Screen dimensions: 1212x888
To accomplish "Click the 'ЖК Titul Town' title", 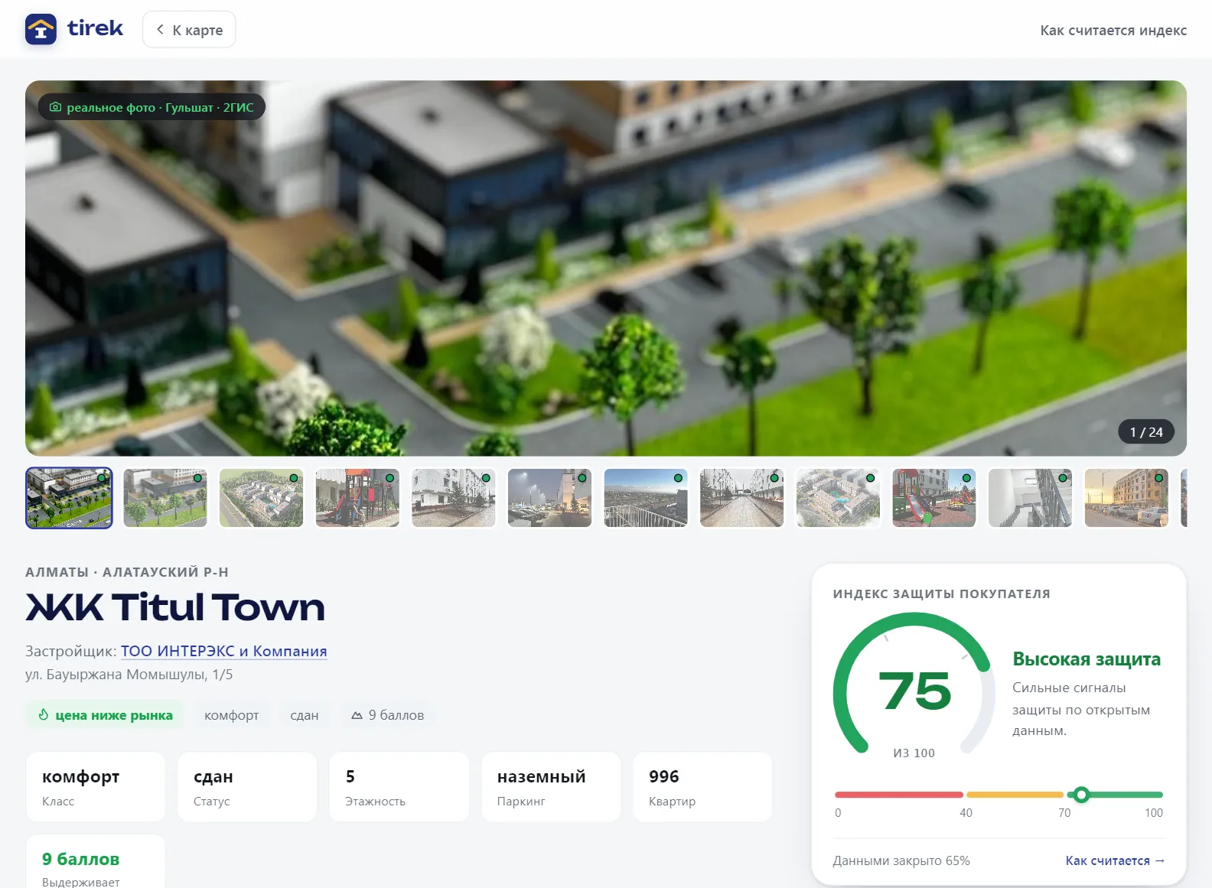I will [x=175, y=607].
